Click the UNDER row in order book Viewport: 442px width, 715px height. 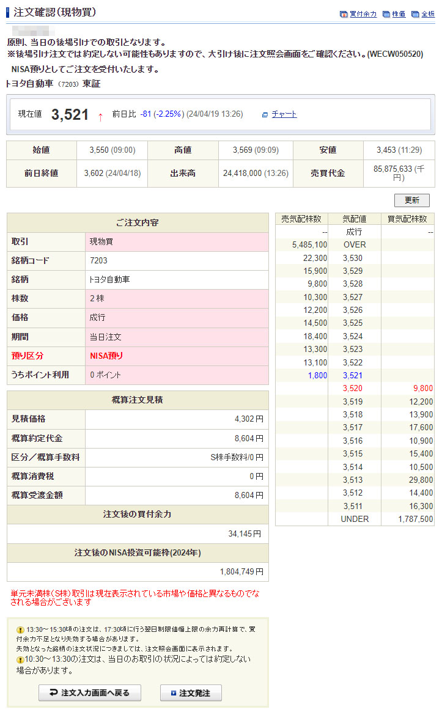(x=355, y=519)
